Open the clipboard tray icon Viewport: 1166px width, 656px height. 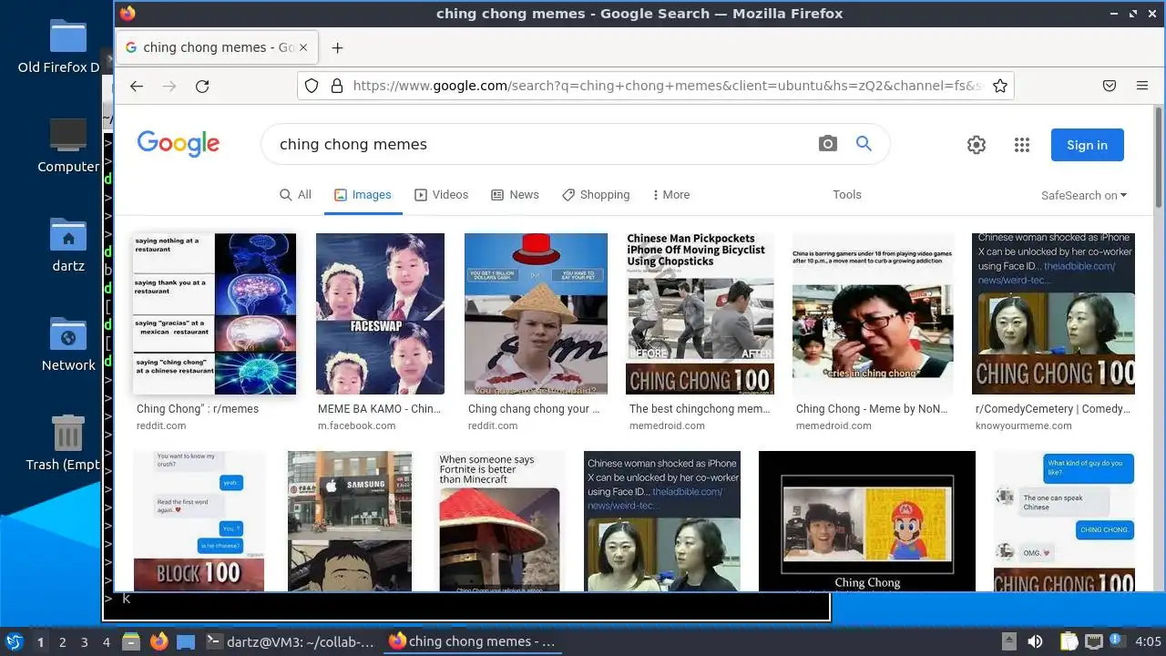[1069, 641]
